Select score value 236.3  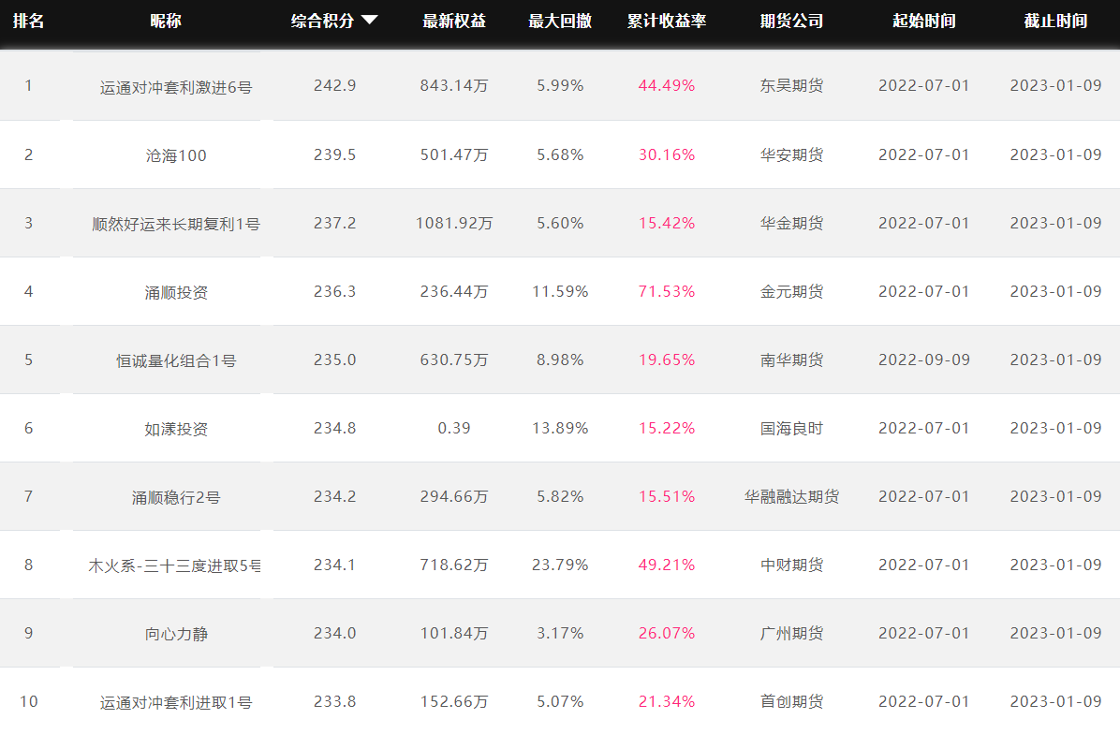click(334, 291)
